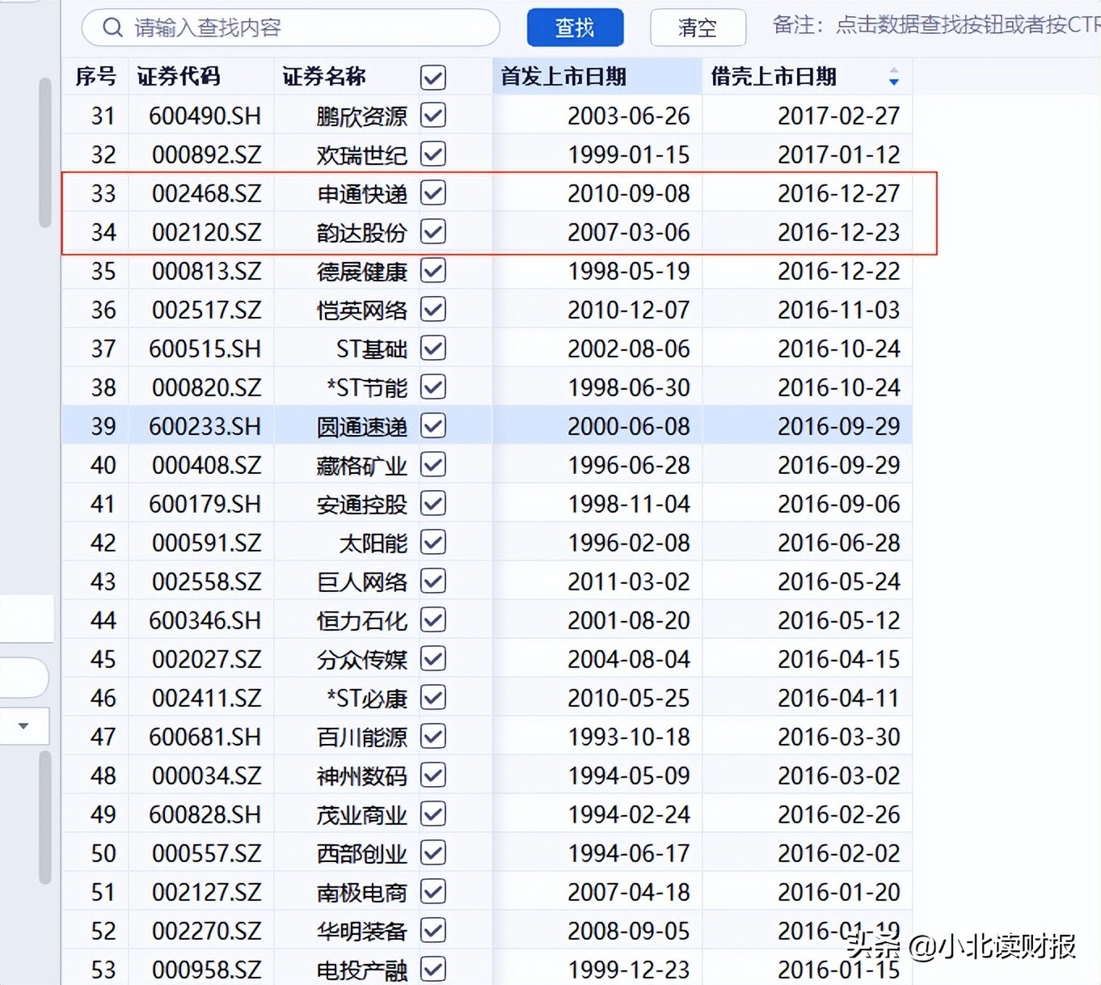The height and width of the screenshot is (985, 1101).
Task: Click the down sort arrow on 借壳上市日期
Action: click(894, 82)
